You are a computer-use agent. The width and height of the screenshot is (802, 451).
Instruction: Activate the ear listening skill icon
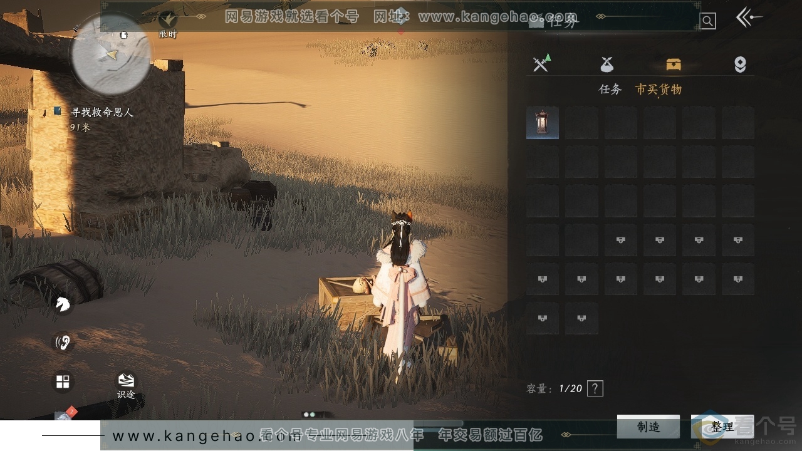point(63,342)
